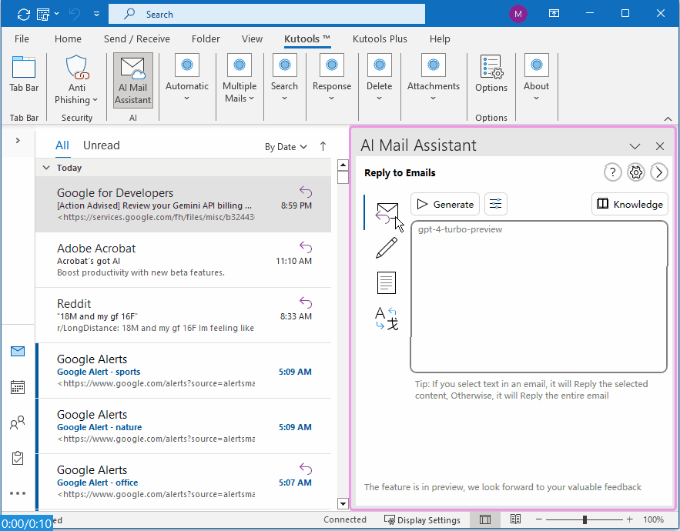Click the Knowledge button
680x531 pixels.
pyautogui.click(x=629, y=204)
